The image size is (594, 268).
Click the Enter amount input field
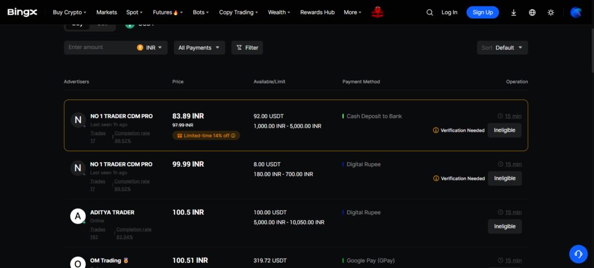click(x=99, y=47)
